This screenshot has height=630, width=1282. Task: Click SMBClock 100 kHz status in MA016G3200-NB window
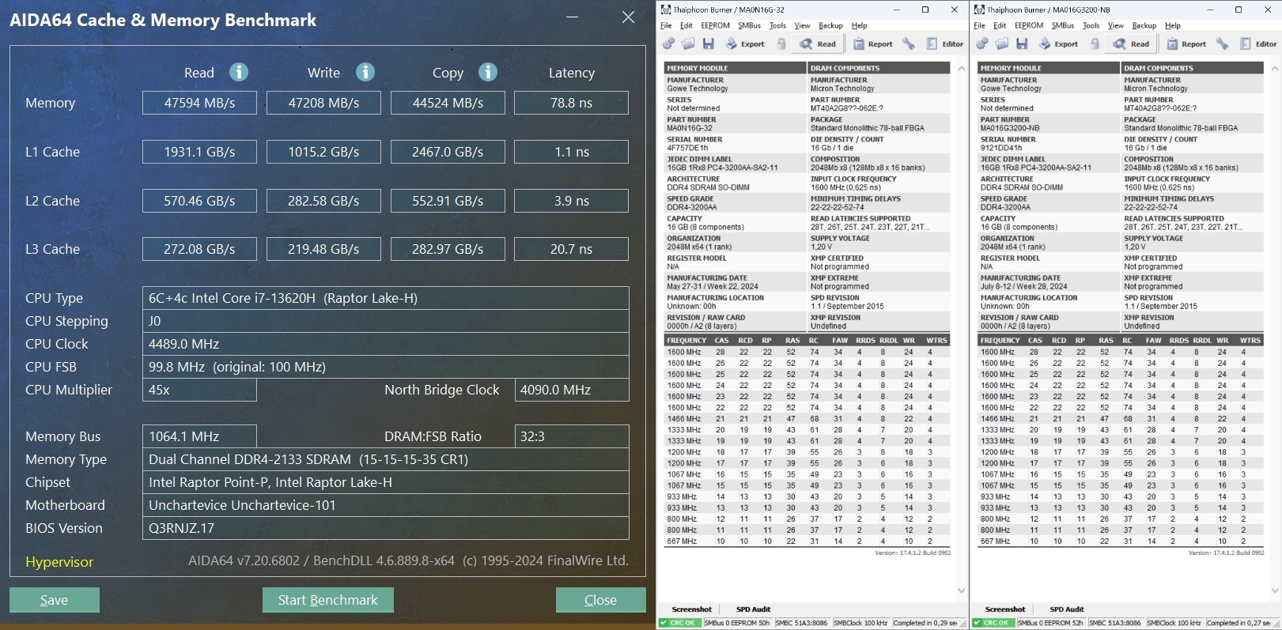point(1174,623)
